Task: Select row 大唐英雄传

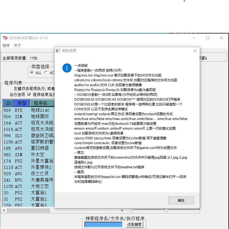Action: point(28,180)
